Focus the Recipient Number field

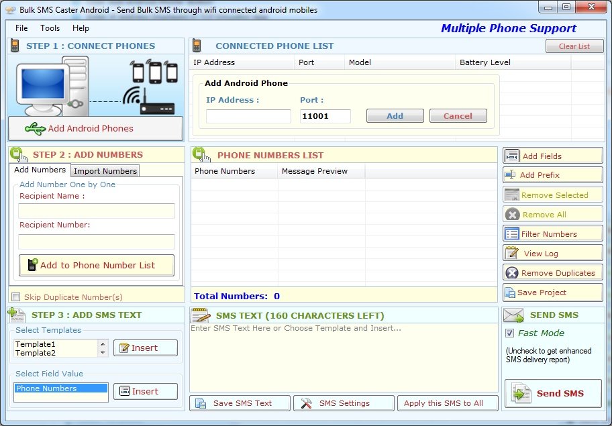point(97,242)
